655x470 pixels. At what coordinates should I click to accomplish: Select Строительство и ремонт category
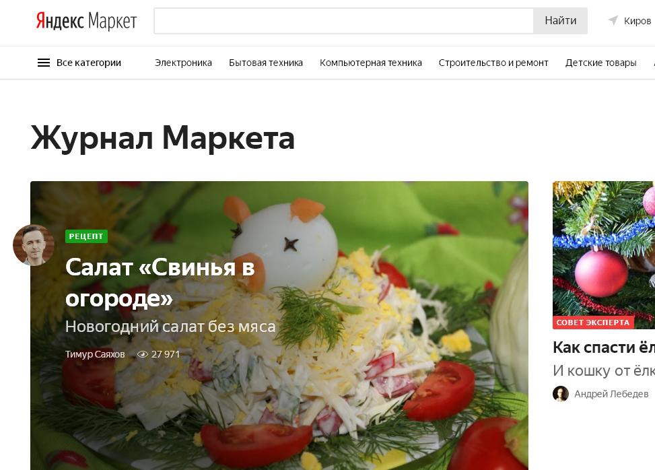pyautogui.click(x=493, y=63)
